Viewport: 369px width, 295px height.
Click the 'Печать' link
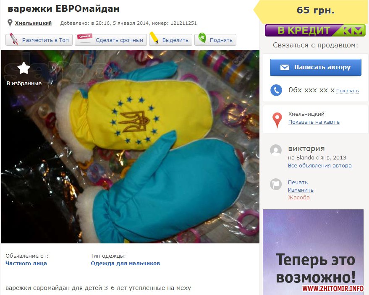coord(298,182)
